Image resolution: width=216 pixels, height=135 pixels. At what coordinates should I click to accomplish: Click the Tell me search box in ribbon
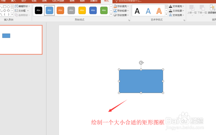click(x=129, y=1)
